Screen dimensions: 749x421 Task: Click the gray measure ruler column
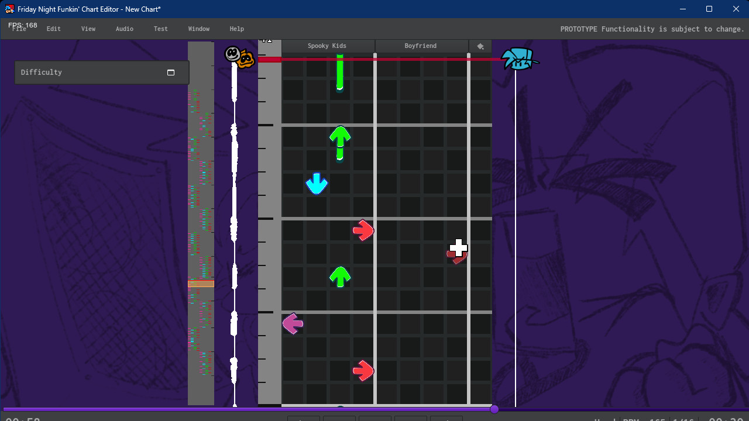[x=270, y=223]
